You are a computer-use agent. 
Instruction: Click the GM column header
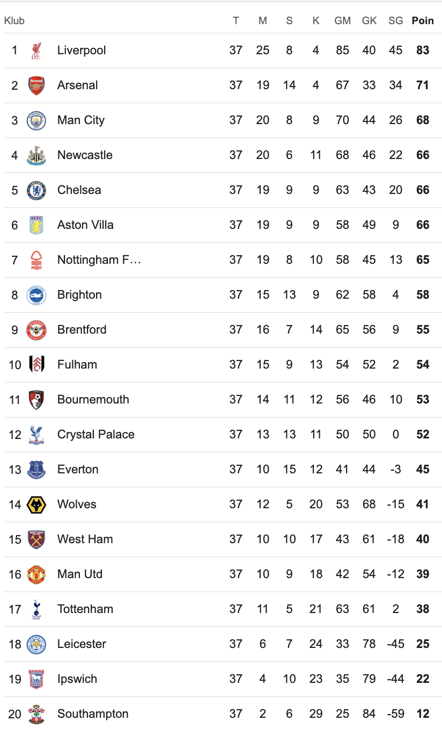pos(342,21)
